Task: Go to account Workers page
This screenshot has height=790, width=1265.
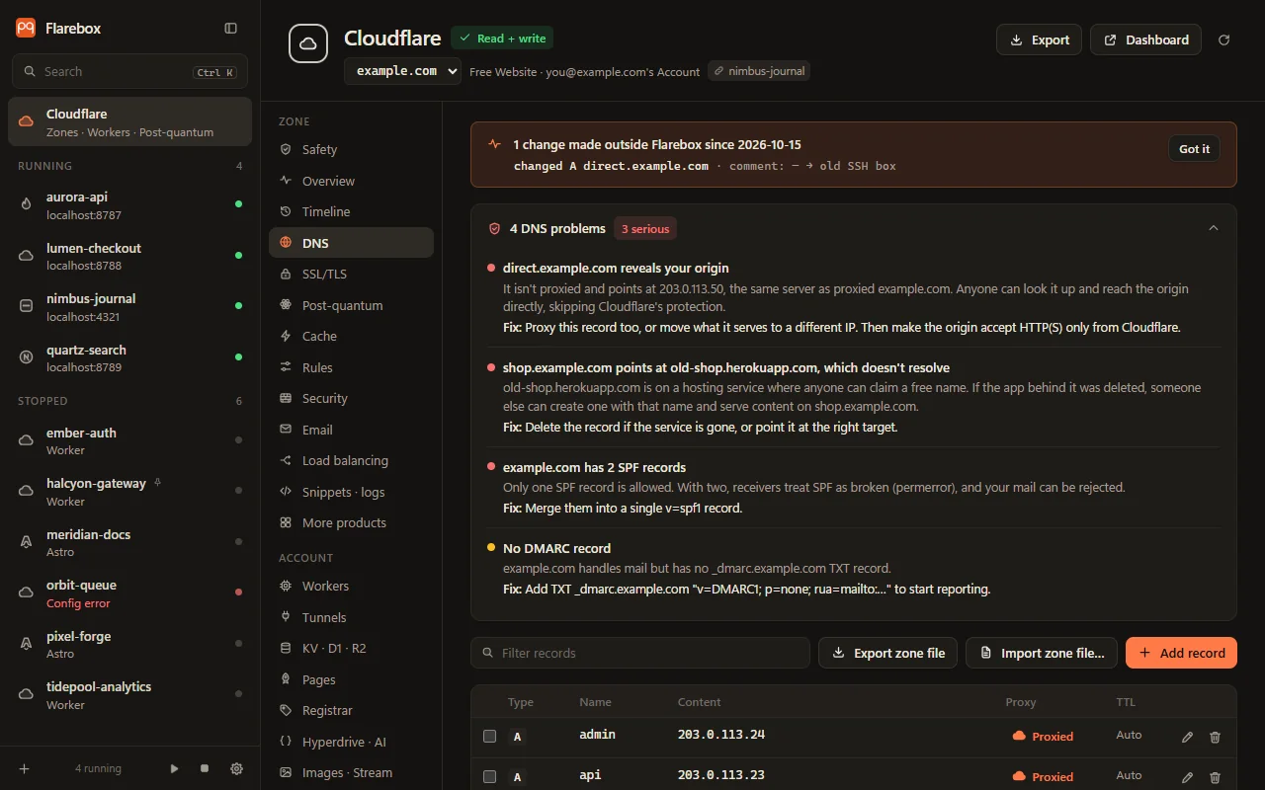Action: coord(351,586)
